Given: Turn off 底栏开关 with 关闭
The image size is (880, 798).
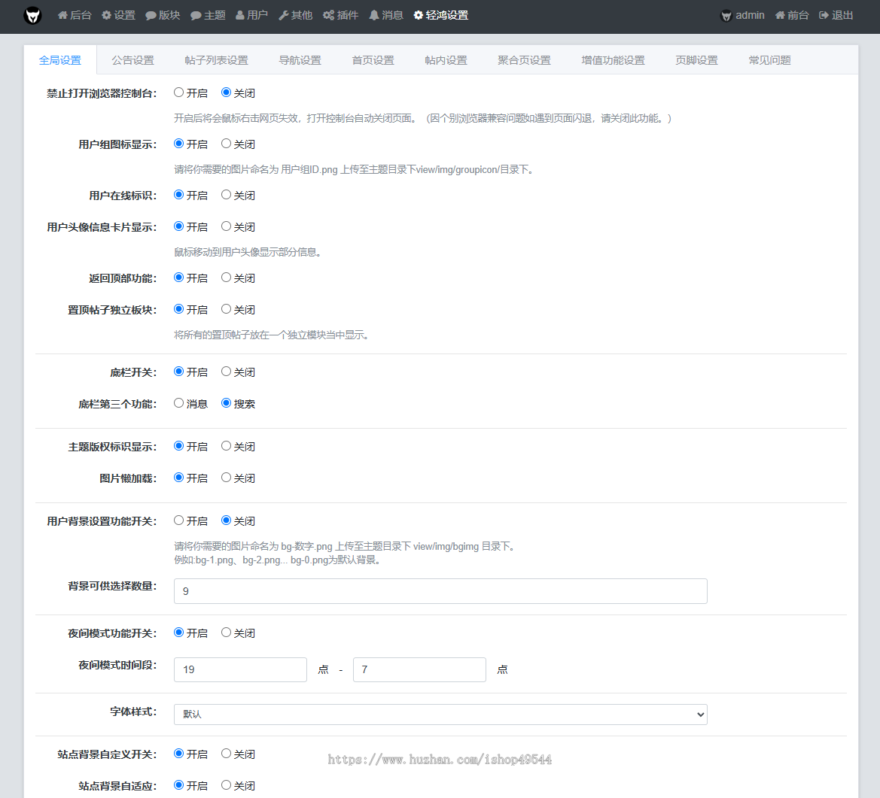Looking at the screenshot, I should coord(226,371).
